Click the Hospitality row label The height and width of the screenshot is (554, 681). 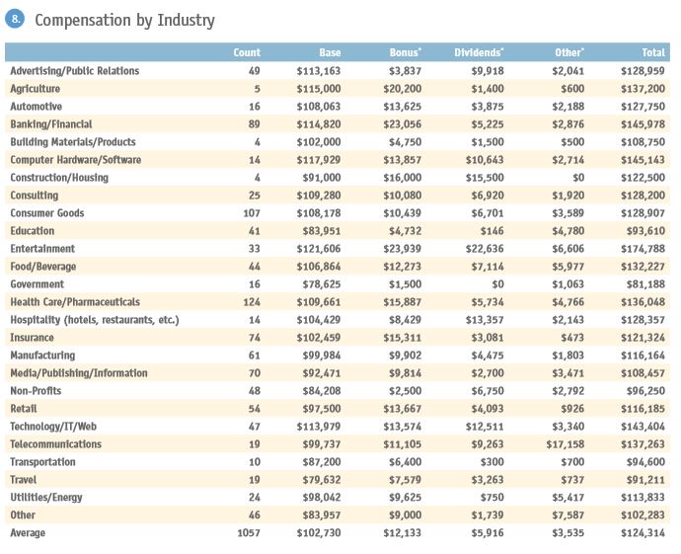(94, 320)
